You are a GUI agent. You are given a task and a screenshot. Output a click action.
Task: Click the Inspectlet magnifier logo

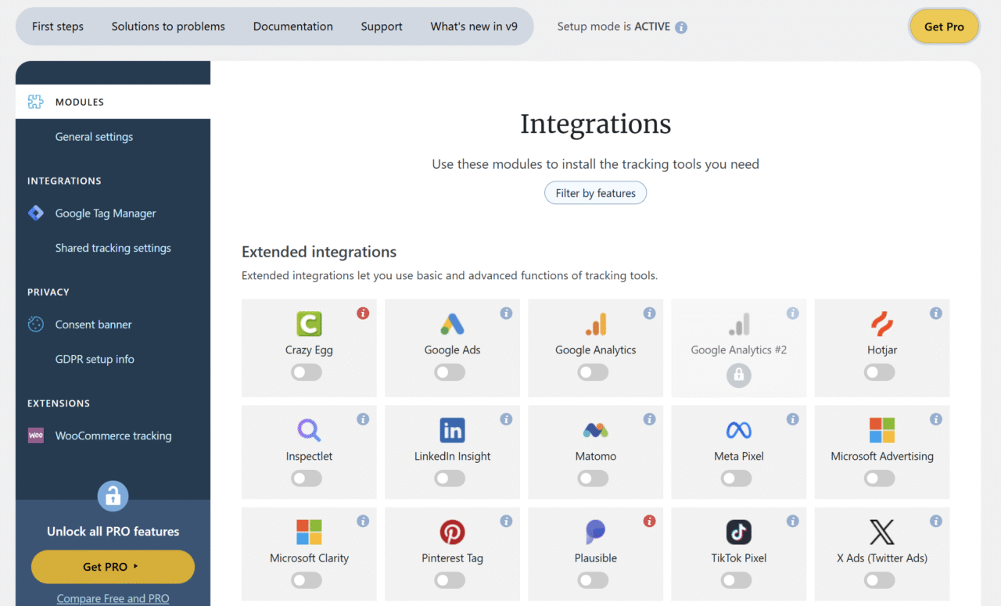pyautogui.click(x=309, y=430)
